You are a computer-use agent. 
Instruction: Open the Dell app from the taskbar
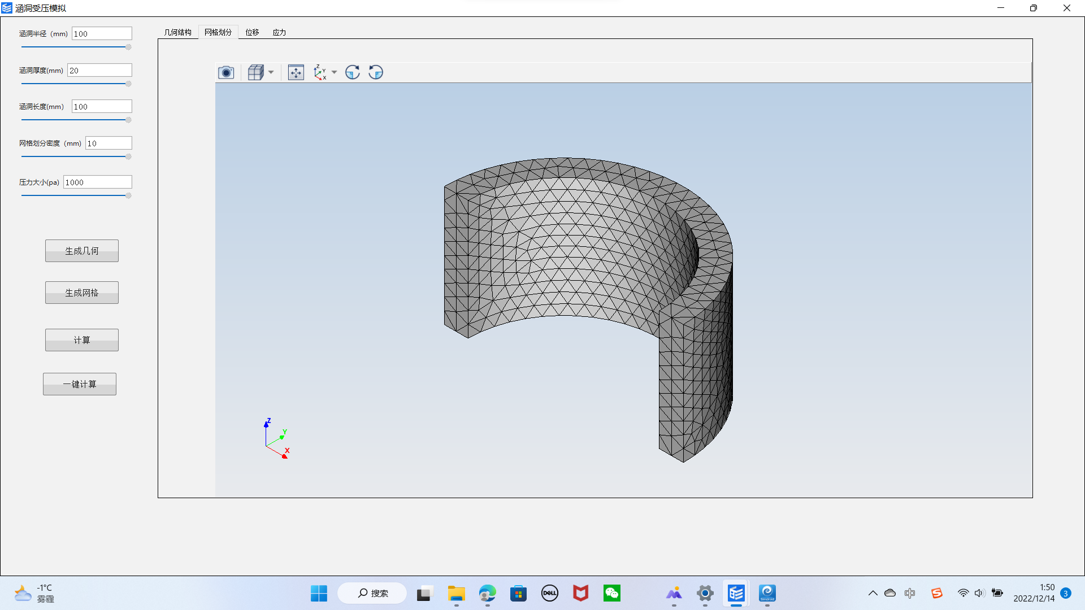[549, 593]
